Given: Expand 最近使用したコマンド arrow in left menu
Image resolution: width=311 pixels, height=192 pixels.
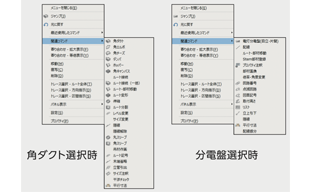Looking at the screenshot, I should 102,32.
